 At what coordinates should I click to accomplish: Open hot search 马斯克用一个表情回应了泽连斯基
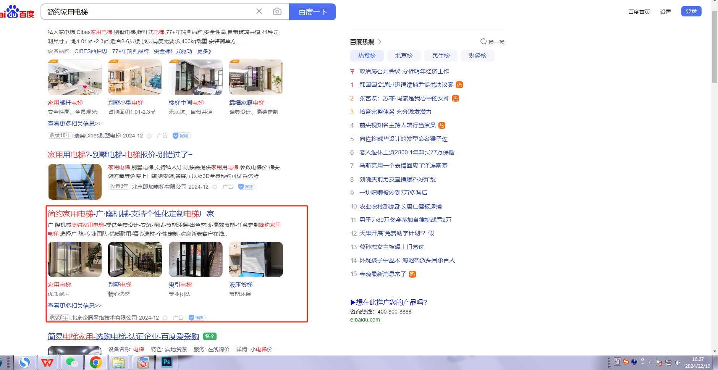click(403, 166)
